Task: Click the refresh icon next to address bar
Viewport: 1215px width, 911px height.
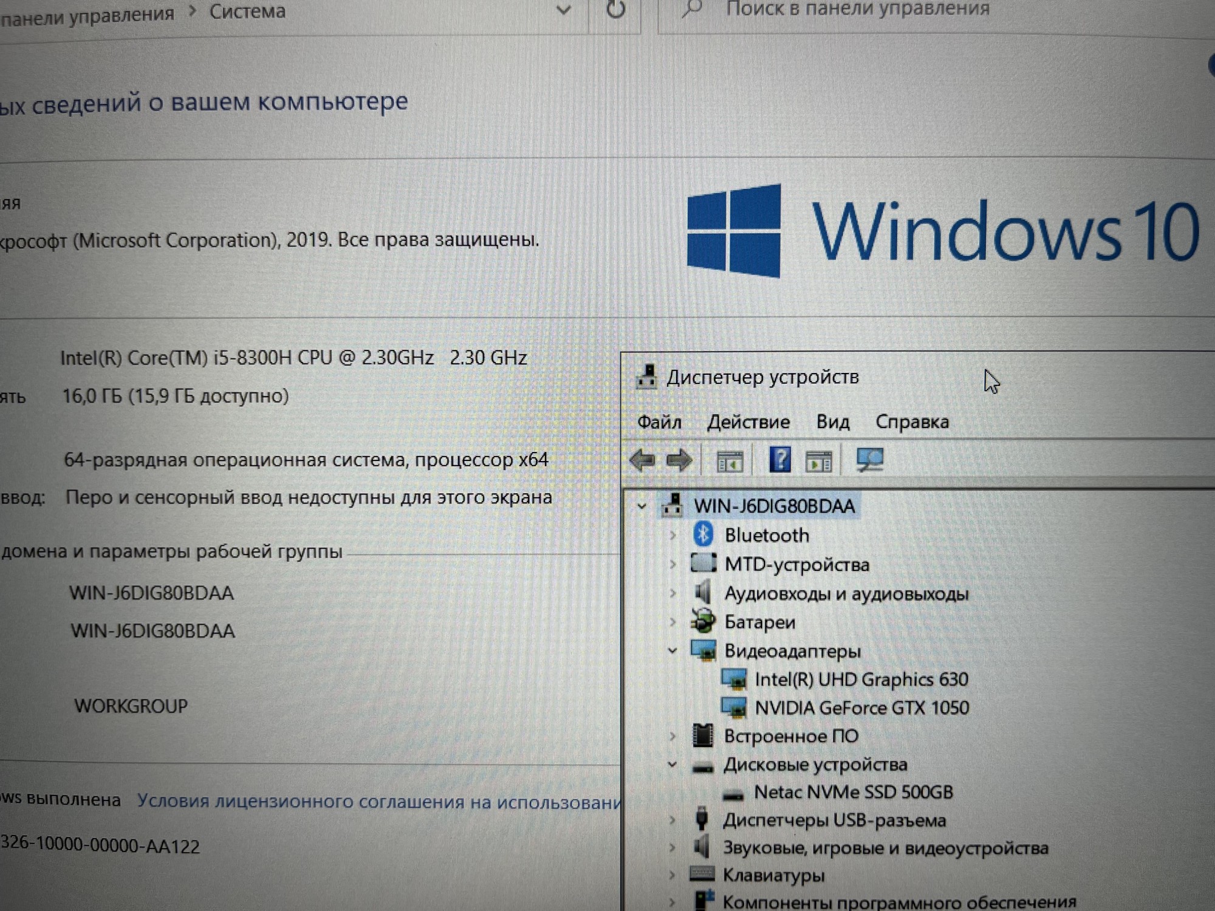Action: pyautogui.click(x=615, y=9)
